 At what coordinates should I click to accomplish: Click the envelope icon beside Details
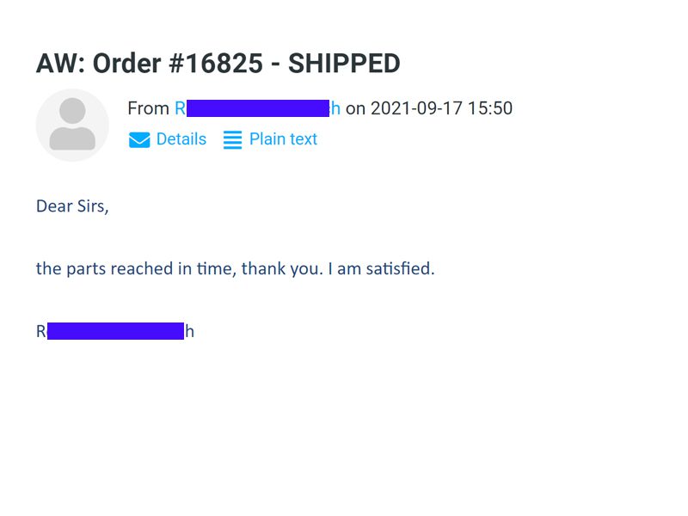pyautogui.click(x=139, y=140)
